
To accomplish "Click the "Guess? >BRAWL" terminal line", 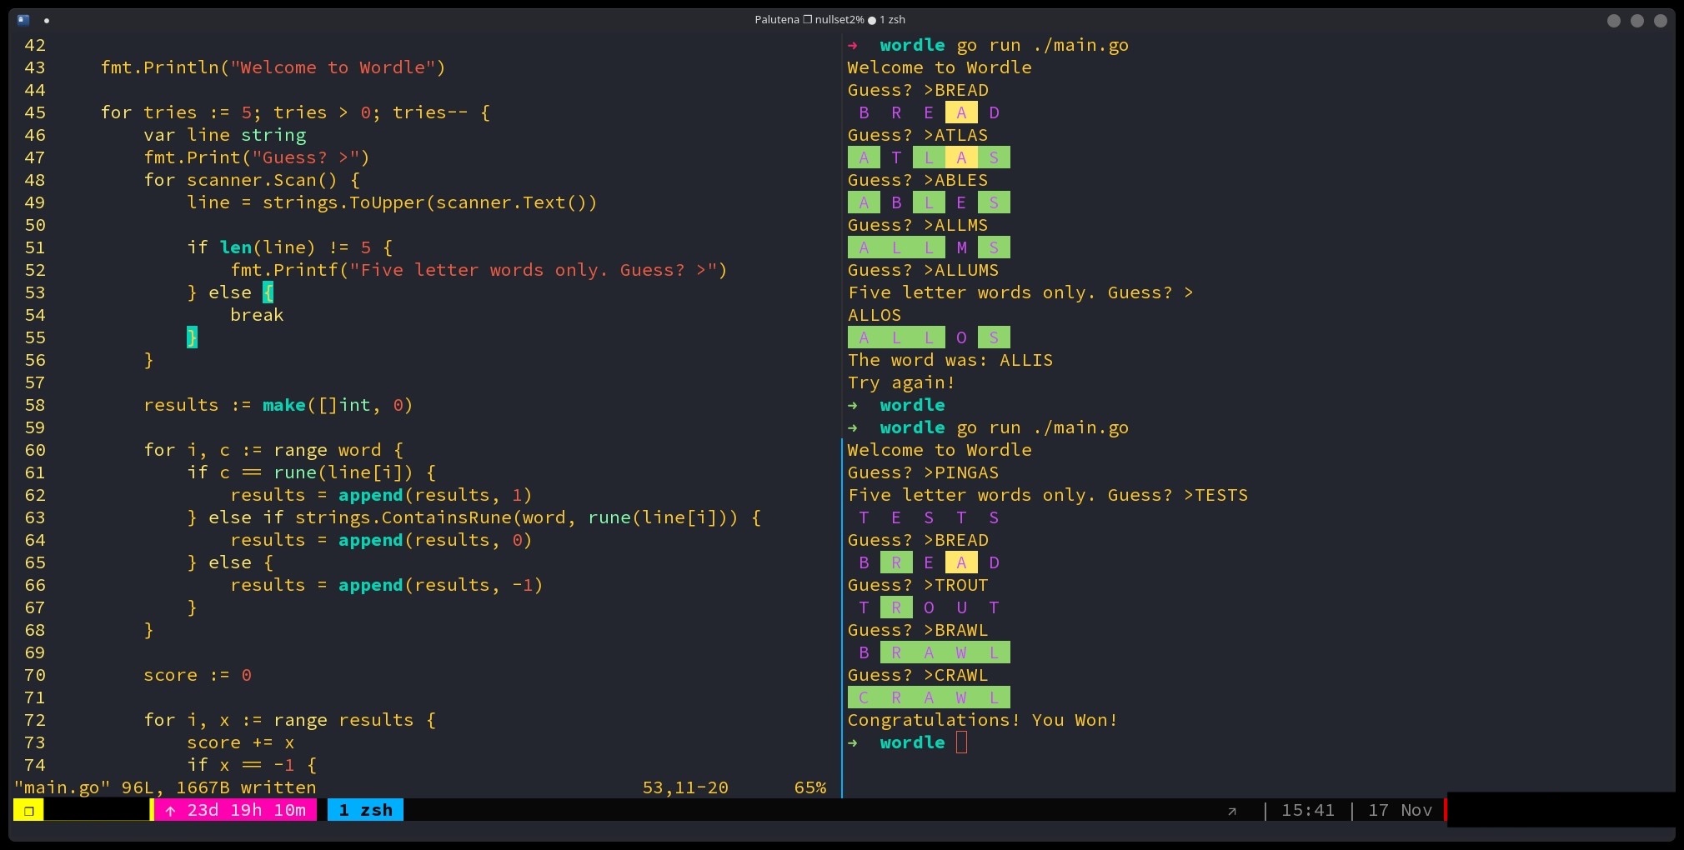I will point(918,630).
